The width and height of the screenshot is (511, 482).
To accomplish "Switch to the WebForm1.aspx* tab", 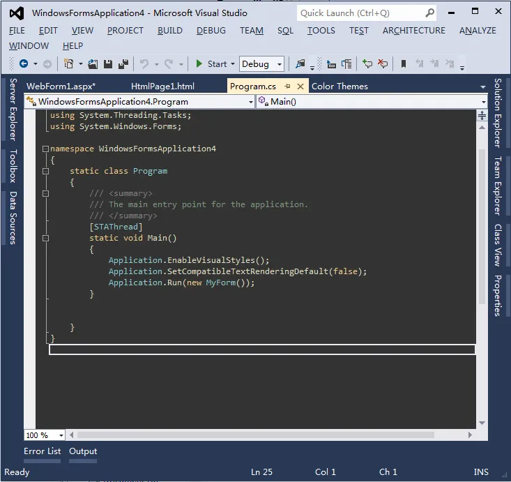I will pos(61,86).
